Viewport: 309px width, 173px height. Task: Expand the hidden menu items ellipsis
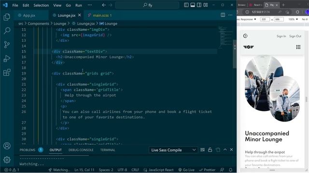pos(90,5)
